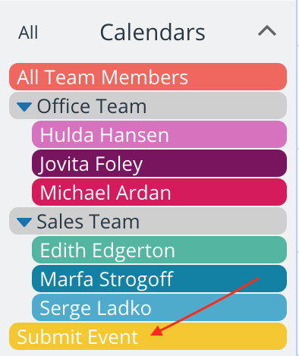Collapse the Calendars panel with the chevron
This screenshot has height=356, width=299.
[x=267, y=31]
